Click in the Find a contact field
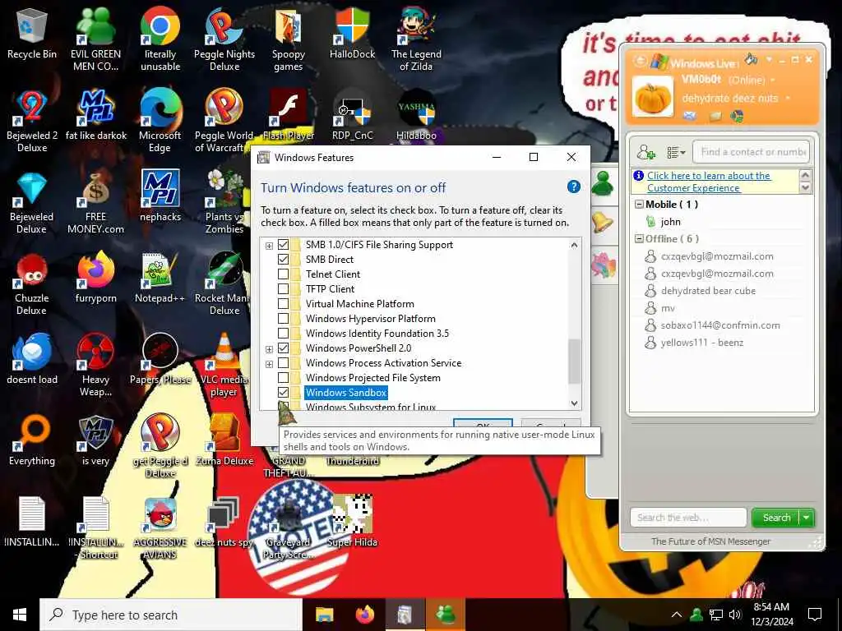This screenshot has height=631, width=842. coord(752,152)
